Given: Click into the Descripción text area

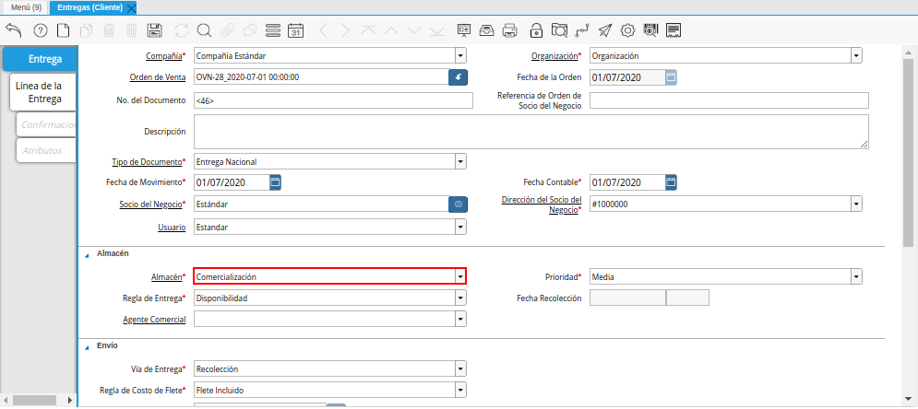Looking at the screenshot, I should click(x=531, y=132).
